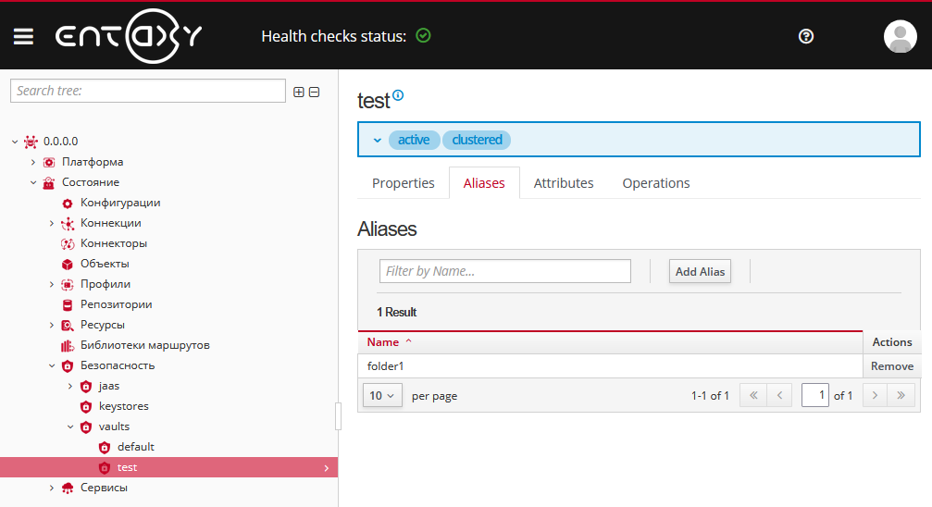Select the default vault tree item
The height and width of the screenshot is (507, 932).
pyautogui.click(x=135, y=447)
